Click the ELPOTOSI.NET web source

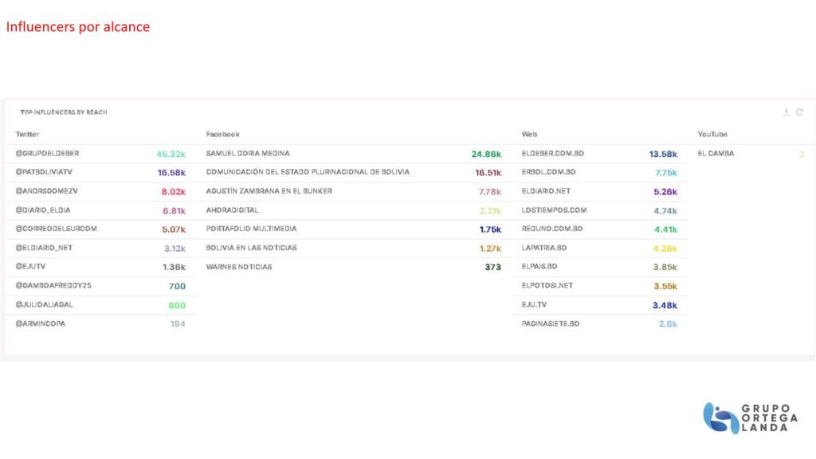(x=547, y=285)
